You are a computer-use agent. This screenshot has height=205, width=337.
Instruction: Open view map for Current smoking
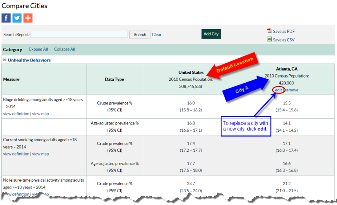click(40, 154)
